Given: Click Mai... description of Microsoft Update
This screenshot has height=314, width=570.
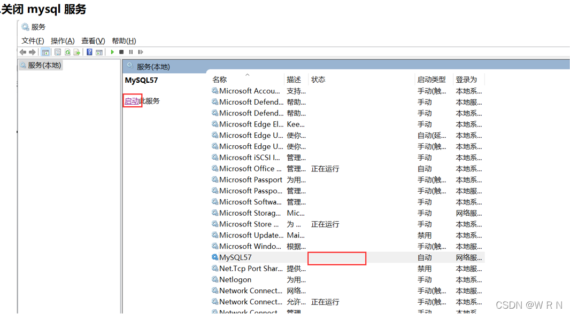Looking at the screenshot, I should (296, 235).
